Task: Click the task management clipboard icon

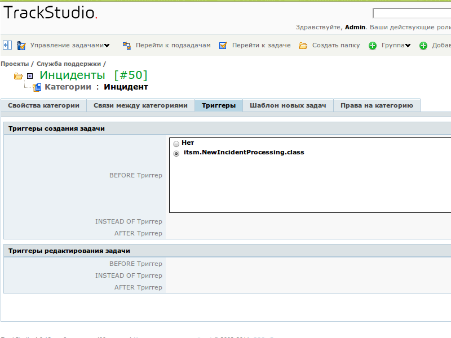Action: [x=21, y=46]
